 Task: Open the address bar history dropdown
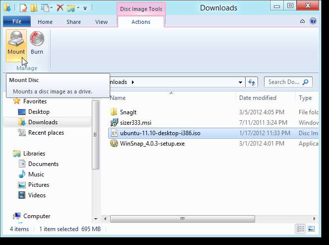tap(241, 82)
